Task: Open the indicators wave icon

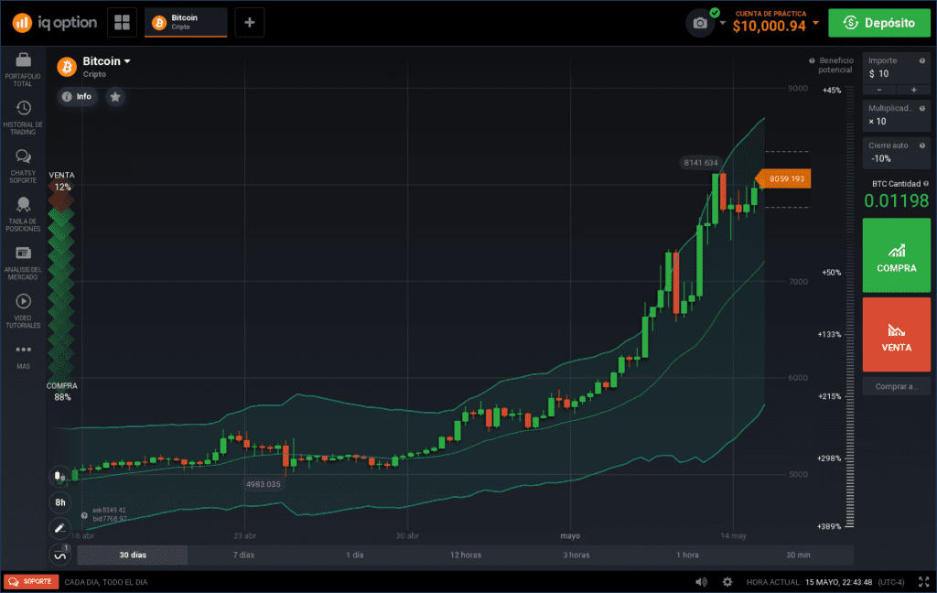Action: click(x=59, y=555)
